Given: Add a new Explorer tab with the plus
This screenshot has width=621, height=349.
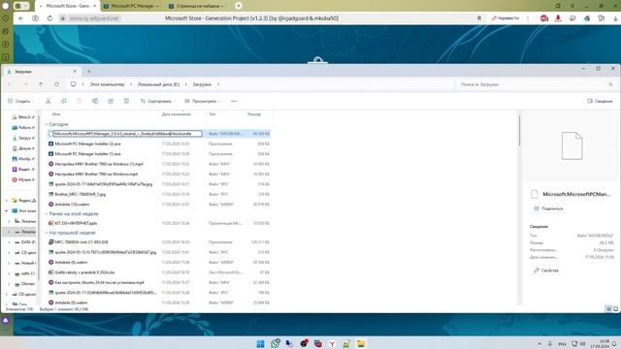Looking at the screenshot, I should click(x=89, y=72).
